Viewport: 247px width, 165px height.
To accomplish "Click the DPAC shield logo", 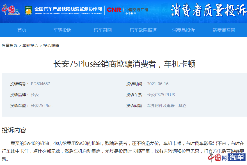I will point(29,11).
